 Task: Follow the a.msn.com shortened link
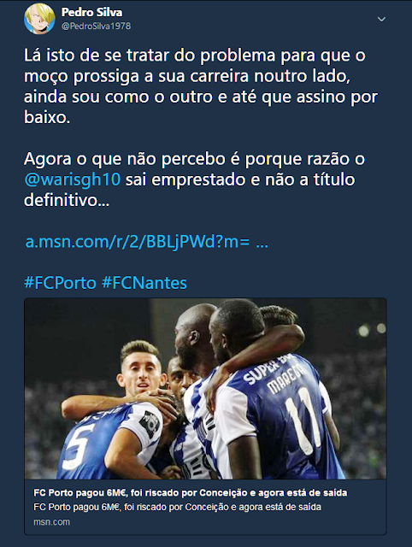tap(138, 241)
